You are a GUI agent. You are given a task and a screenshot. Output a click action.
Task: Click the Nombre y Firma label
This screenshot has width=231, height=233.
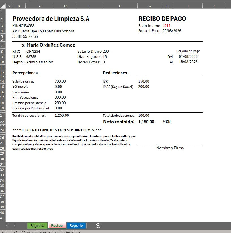(170, 148)
